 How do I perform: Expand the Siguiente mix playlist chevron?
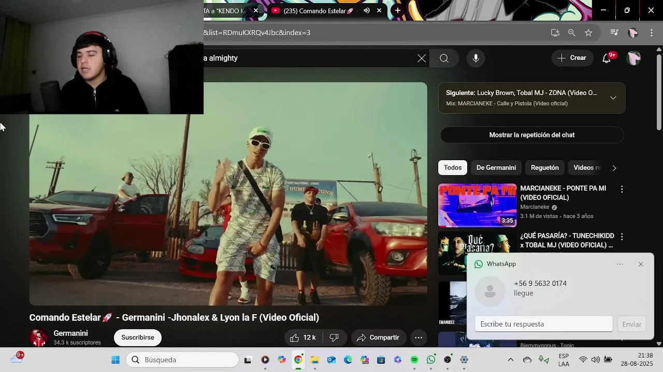point(613,98)
